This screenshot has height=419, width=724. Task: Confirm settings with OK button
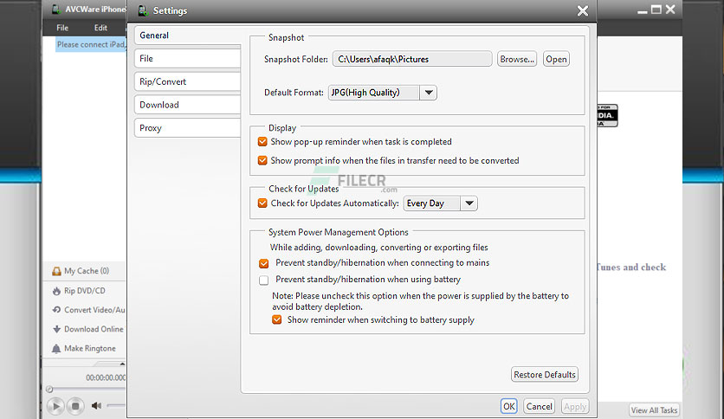click(509, 407)
